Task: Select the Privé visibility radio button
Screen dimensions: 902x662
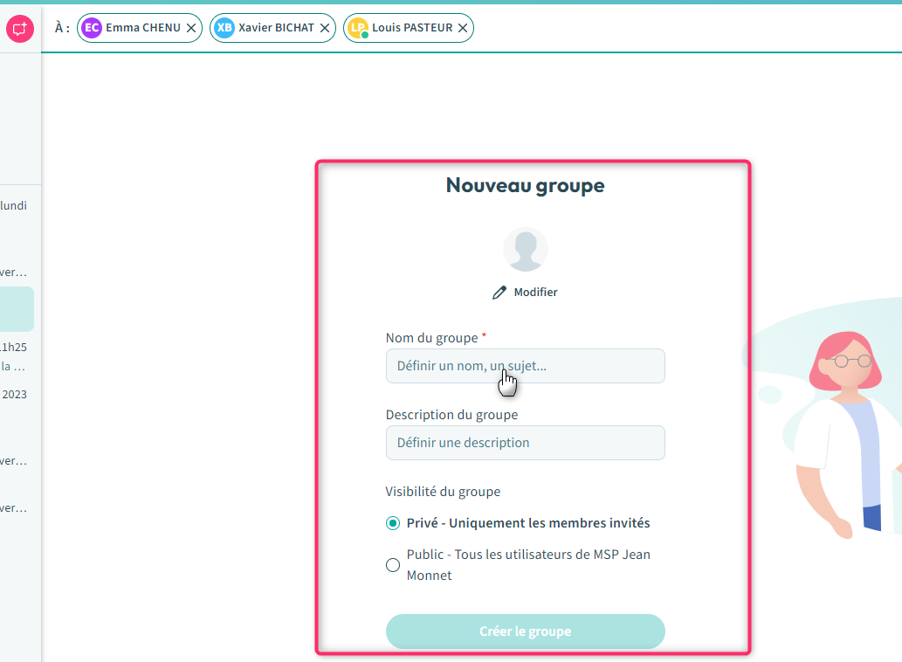Action: pos(393,524)
